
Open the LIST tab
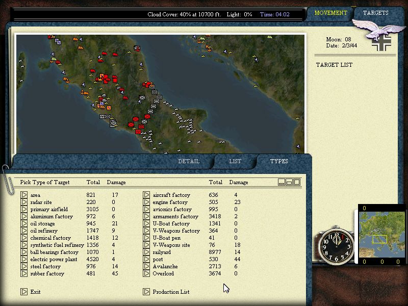tap(235, 161)
